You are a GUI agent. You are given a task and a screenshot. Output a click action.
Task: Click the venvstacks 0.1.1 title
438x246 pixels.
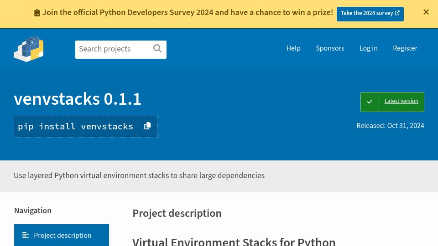pyautogui.click(x=78, y=99)
